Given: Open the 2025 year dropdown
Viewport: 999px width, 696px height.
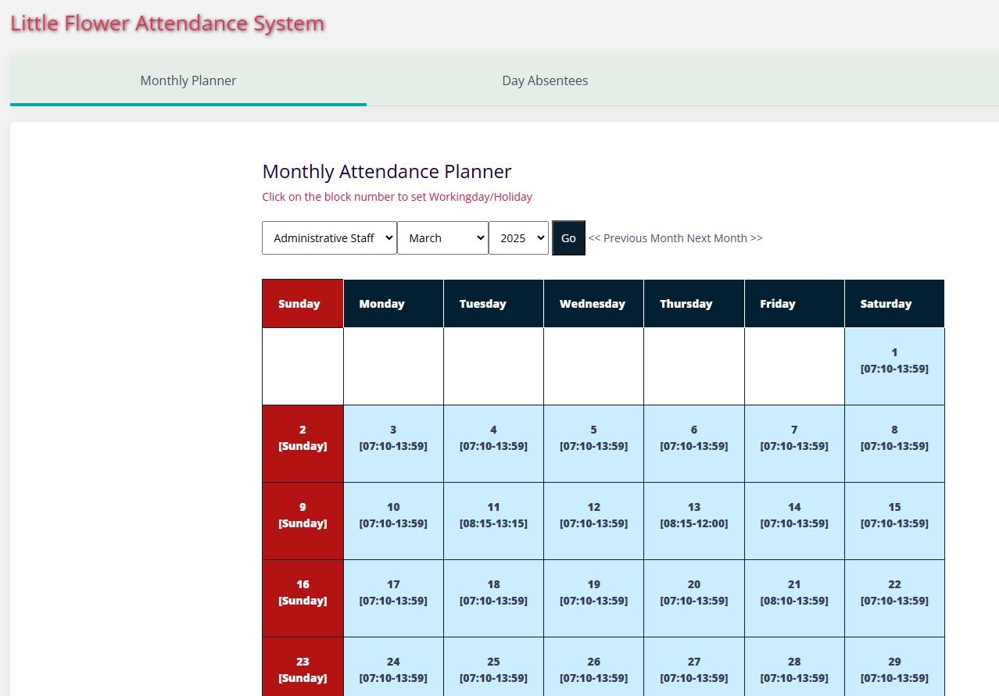Looking at the screenshot, I should point(519,237).
